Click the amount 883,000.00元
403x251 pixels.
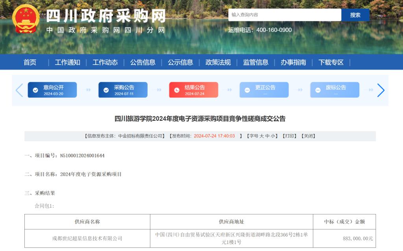click(x=358, y=239)
